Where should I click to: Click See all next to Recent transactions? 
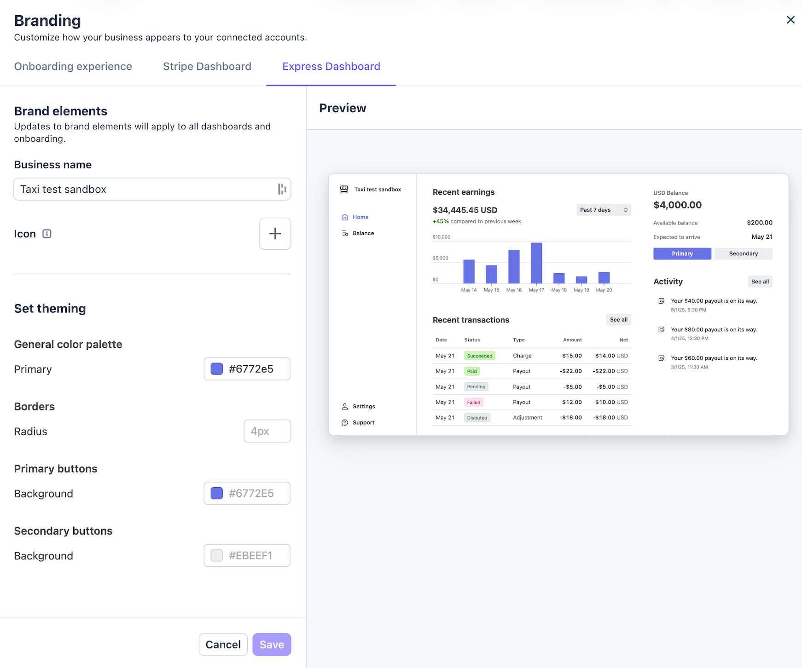pyautogui.click(x=618, y=320)
